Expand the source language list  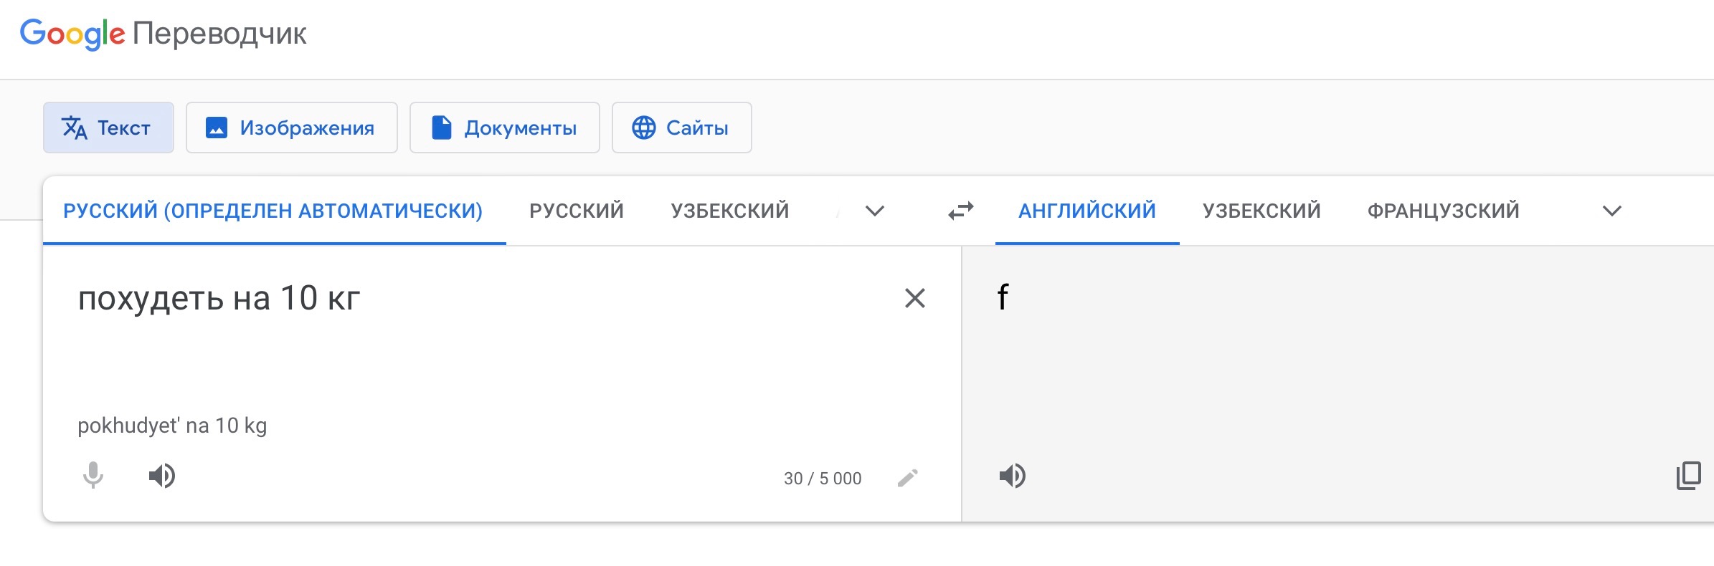[x=874, y=211]
